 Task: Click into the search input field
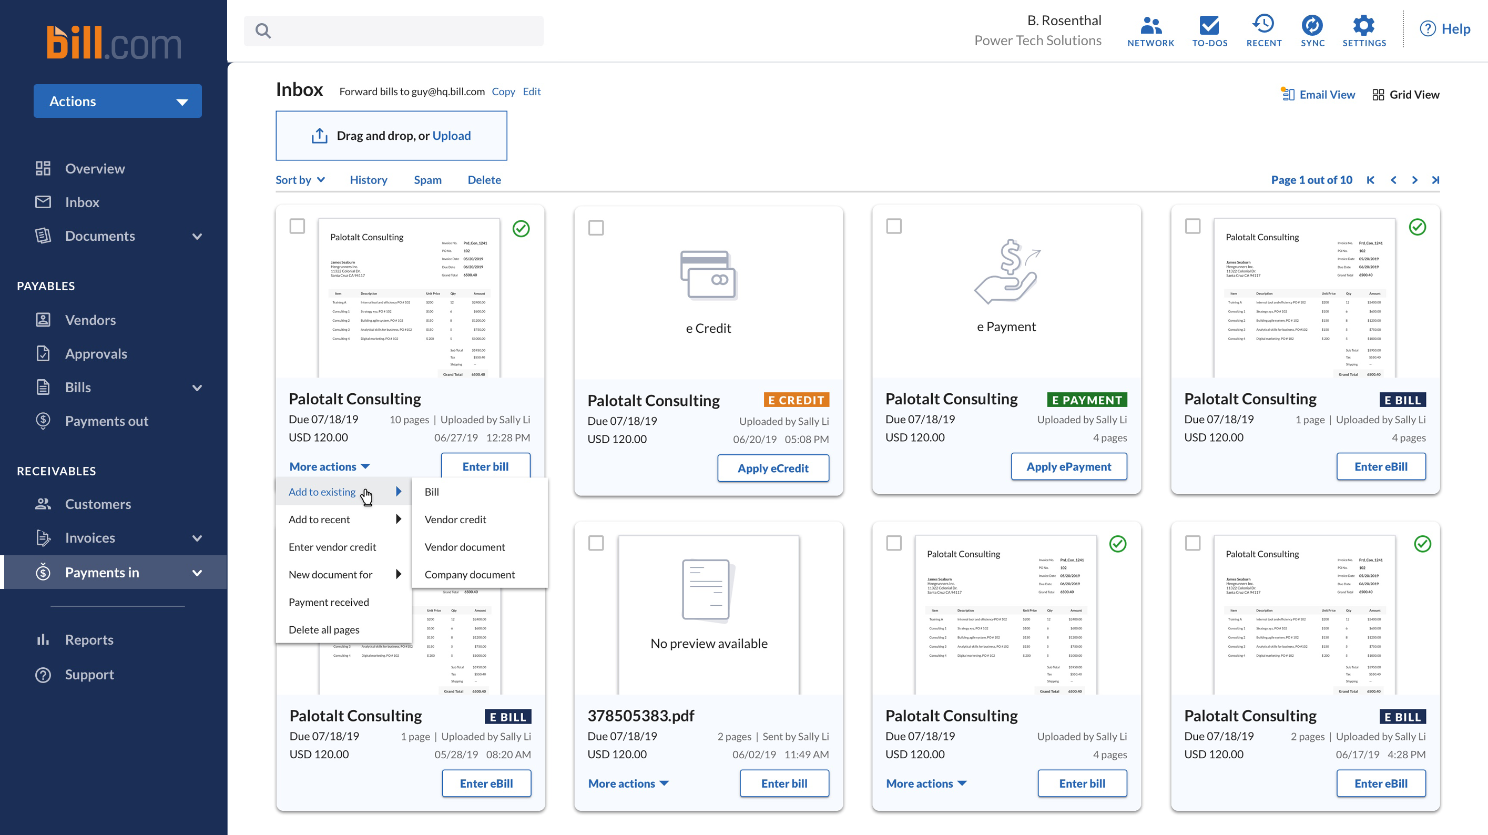[x=393, y=30]
